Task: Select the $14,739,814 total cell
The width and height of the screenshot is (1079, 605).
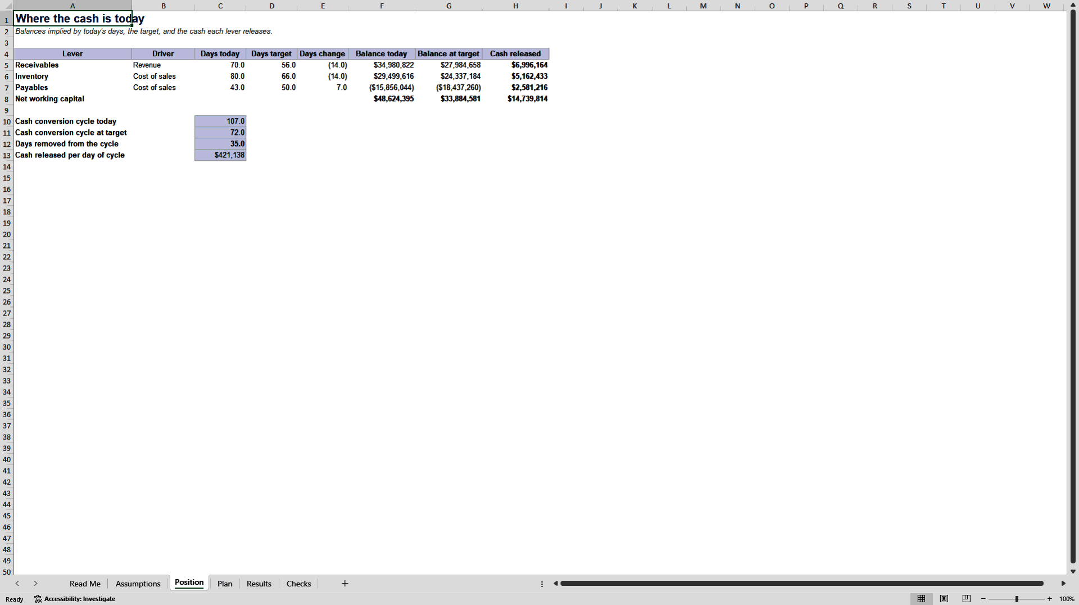Action: pos(515,99)
